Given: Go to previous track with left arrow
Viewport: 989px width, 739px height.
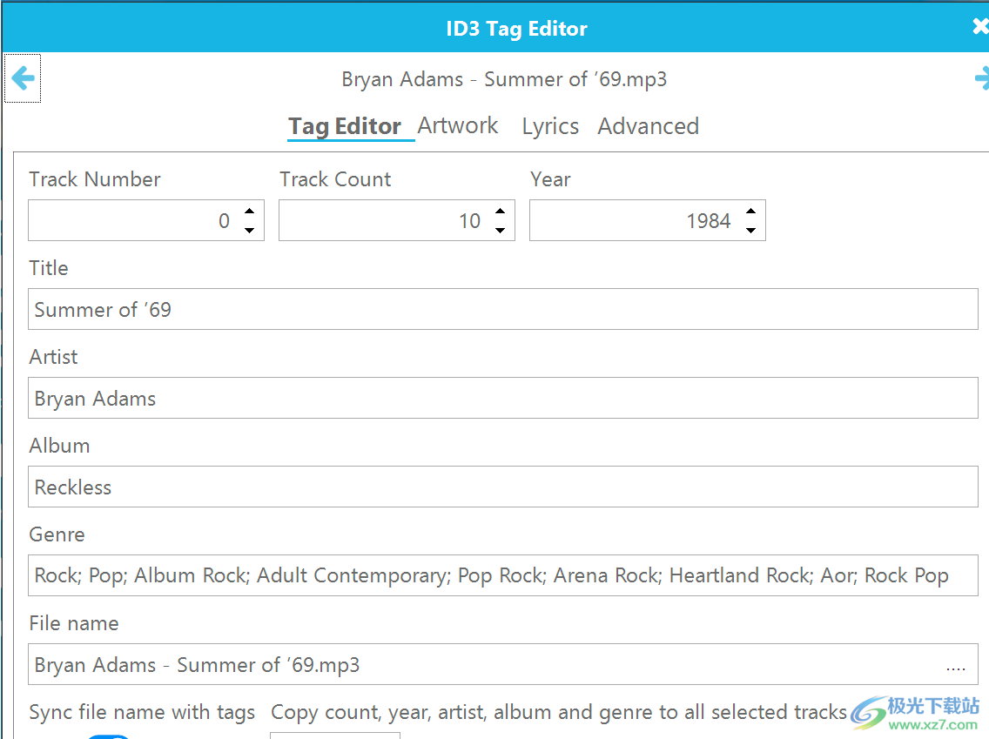Looking at the screenshot, I should (23, 78).
